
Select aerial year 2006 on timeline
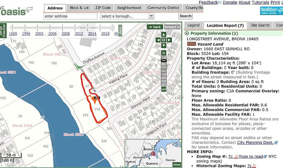pos(52,34)
